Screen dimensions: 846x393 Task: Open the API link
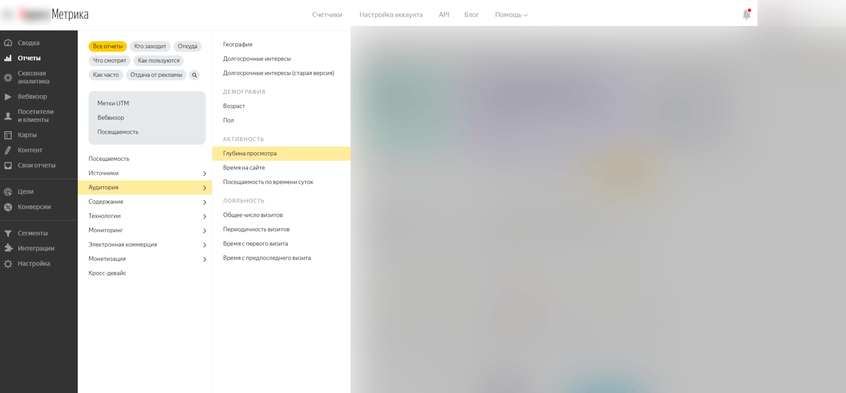point(444,15)
